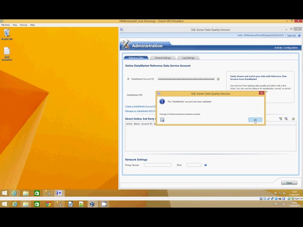The height and width of the screenshot is (227, 303).
Task: Select the Recycle Bin desktop icon
Action: (x=7, y=35)
